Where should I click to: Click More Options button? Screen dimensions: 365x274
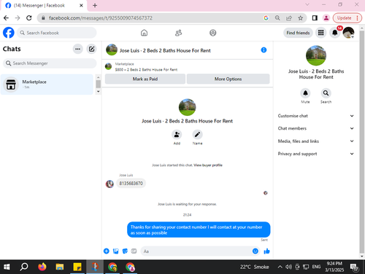point(228,79)
